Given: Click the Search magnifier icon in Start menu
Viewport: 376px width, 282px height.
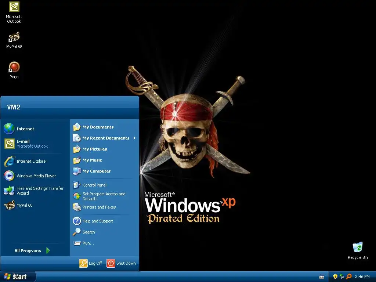Looking at the screenshot, I should coord(77,232).
